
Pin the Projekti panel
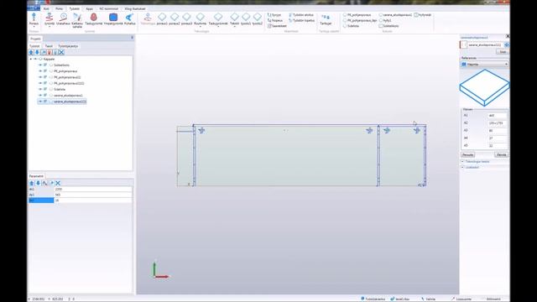[x=133, y=38]
